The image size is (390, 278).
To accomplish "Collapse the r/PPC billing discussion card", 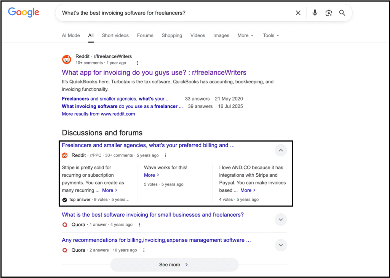I will [281, 150].
